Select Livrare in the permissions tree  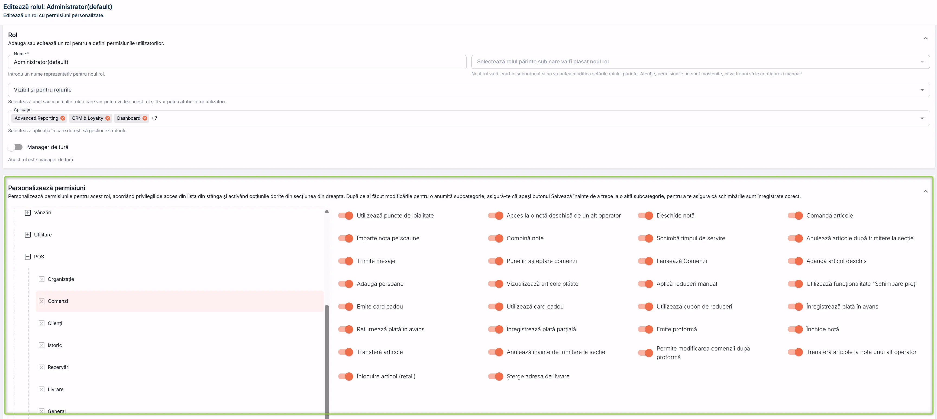click(56, 389)
